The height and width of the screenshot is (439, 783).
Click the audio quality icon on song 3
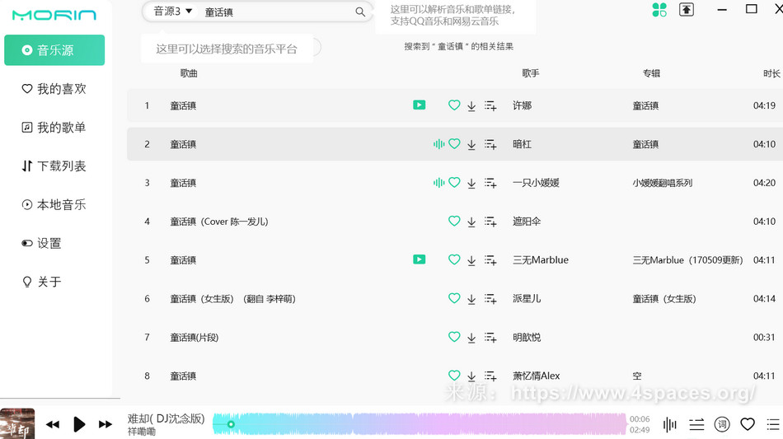438,183
